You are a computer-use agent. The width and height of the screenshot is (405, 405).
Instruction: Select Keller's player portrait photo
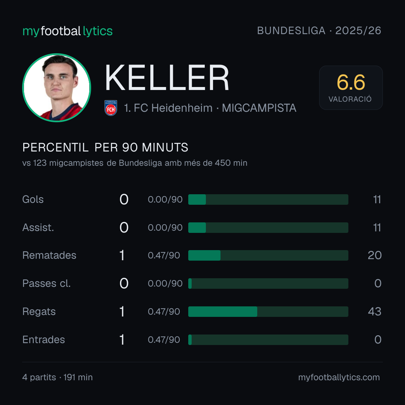pyautogui.click(x=57, y=87)
